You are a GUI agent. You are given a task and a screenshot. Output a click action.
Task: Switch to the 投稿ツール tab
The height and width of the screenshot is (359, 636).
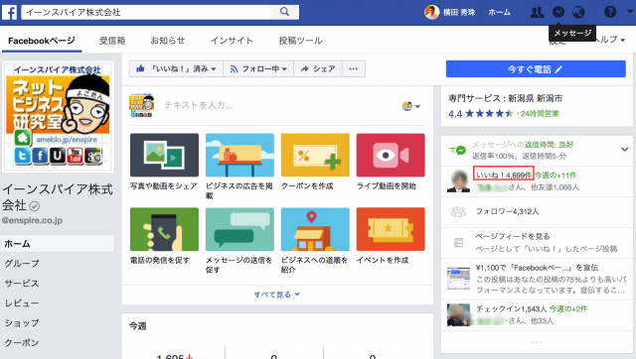point(300,41)
